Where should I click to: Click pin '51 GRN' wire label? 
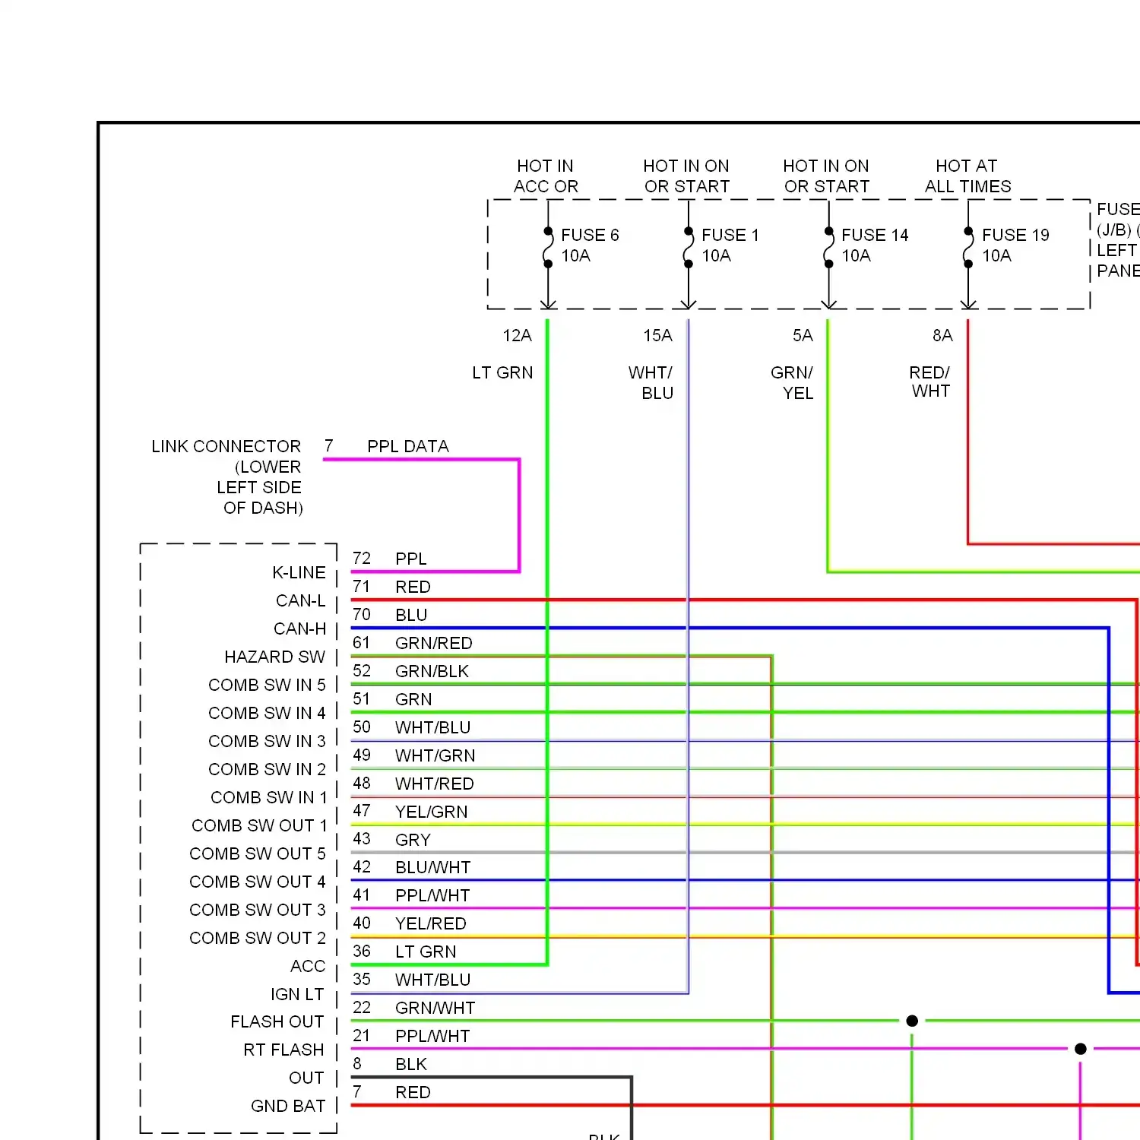coord(392,699)
